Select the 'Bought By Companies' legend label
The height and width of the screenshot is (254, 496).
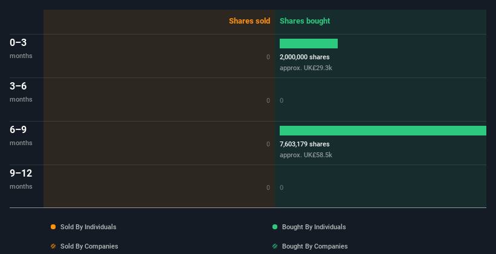click(315, 246)
